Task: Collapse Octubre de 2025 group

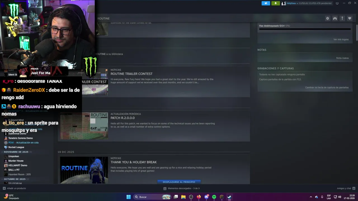Action: pos(3,179)
